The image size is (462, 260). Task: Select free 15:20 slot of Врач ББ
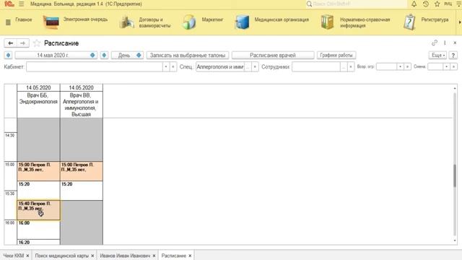[x=38, y=191]
